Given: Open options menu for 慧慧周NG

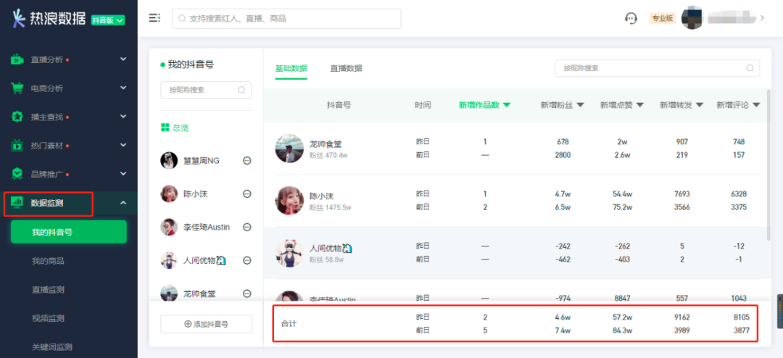Looking at the screenshot, I should [x=246, y=161].
